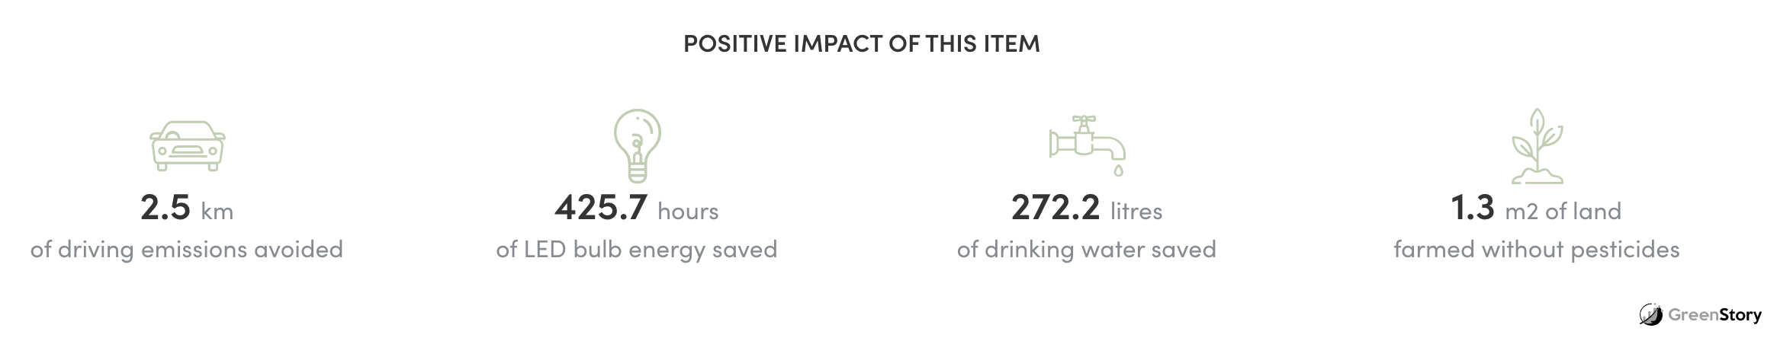This screenshot has height=344, width=1777.
Task: Click 'farmed without pesticides' text
Action: 1537,250
